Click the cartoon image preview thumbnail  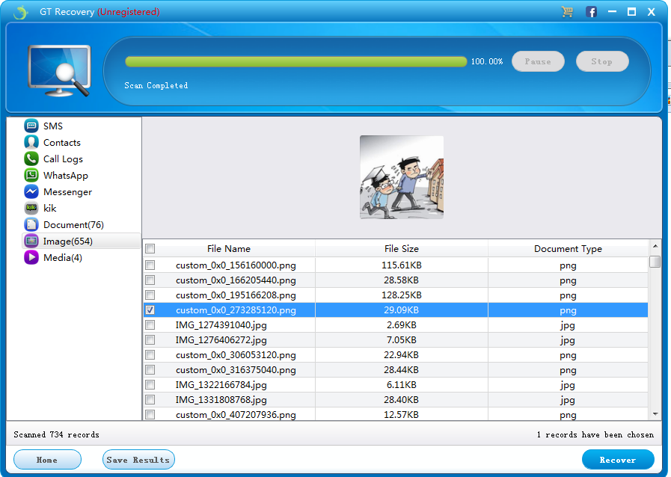[402, 177]
